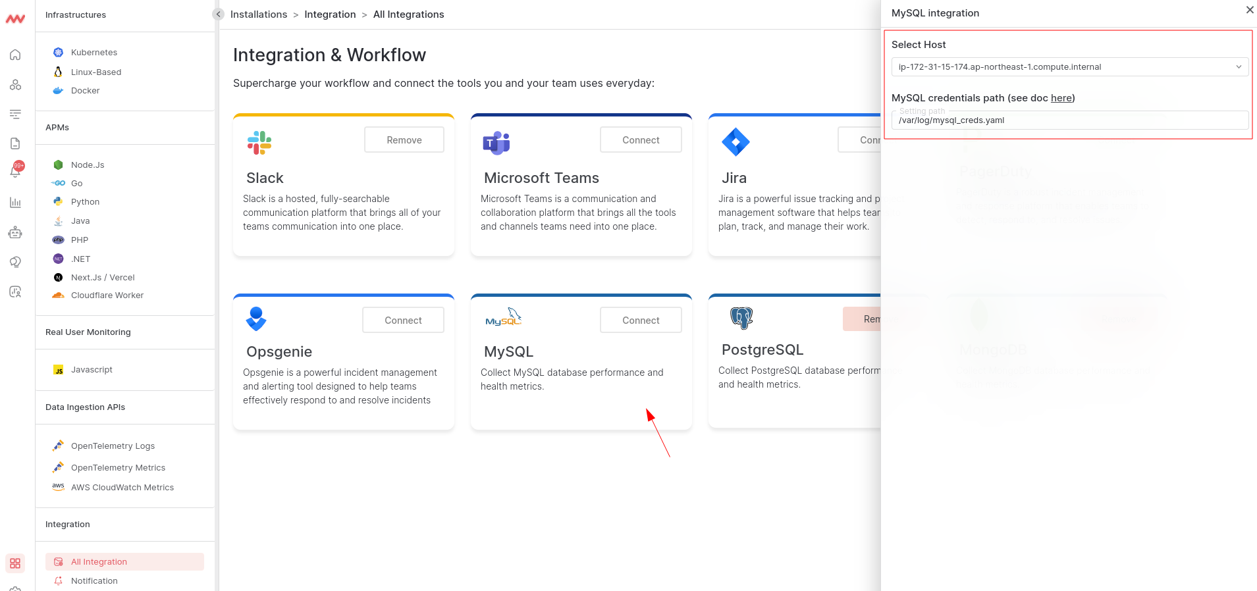This screenshot has width=1257, height=591.
Task: Open the home icon in left rail
Action: tap(15, 55)
